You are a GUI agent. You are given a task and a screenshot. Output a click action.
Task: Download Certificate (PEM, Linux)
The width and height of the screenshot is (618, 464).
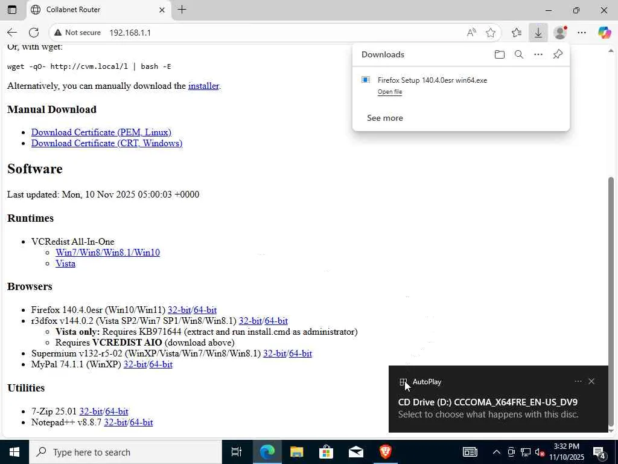tap(101, 132)
